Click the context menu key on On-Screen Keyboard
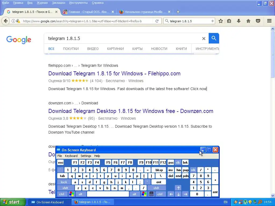This screenshot has height=206, width=275. [x=151, y=194]
